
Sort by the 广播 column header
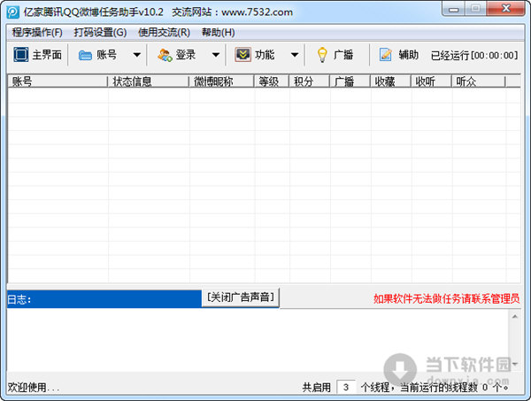tap(350, 81)
